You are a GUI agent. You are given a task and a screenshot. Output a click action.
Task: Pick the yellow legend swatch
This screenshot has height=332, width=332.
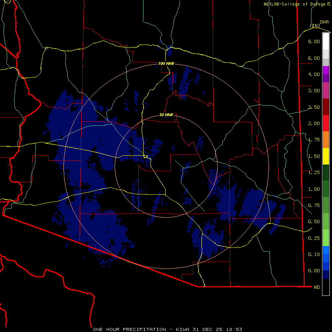click(326, 156)
